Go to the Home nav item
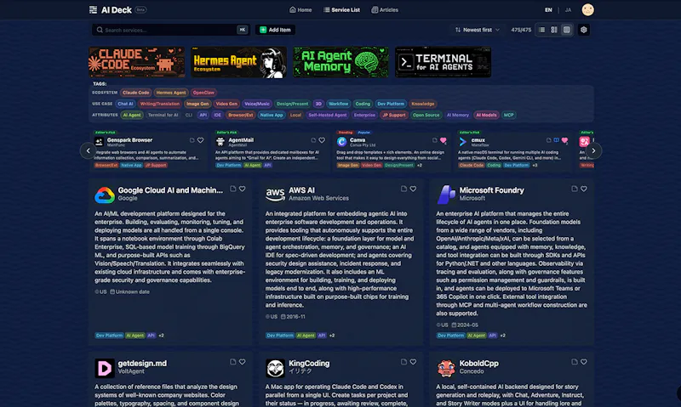The width and height of the screenshot is (681, 407). tap(300, 9)
